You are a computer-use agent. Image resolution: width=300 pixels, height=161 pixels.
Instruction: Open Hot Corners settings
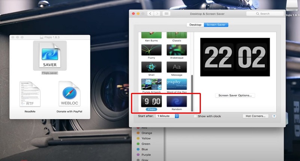pyautogui.click(x=255, y=116)
